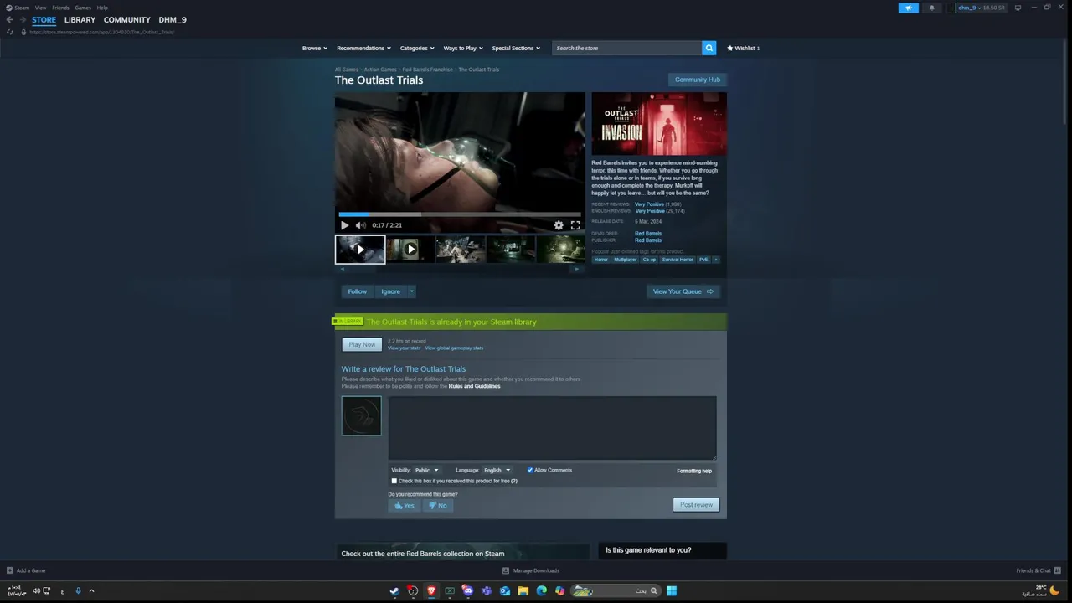Focus the Search the store field
This screenshot has height=603, width=1072.
tap(628, 48)
